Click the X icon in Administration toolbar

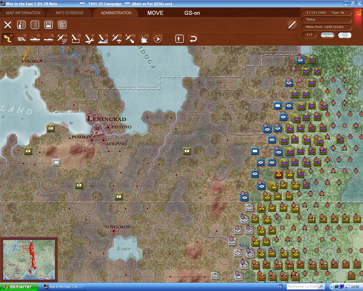[x=8, y=25]
